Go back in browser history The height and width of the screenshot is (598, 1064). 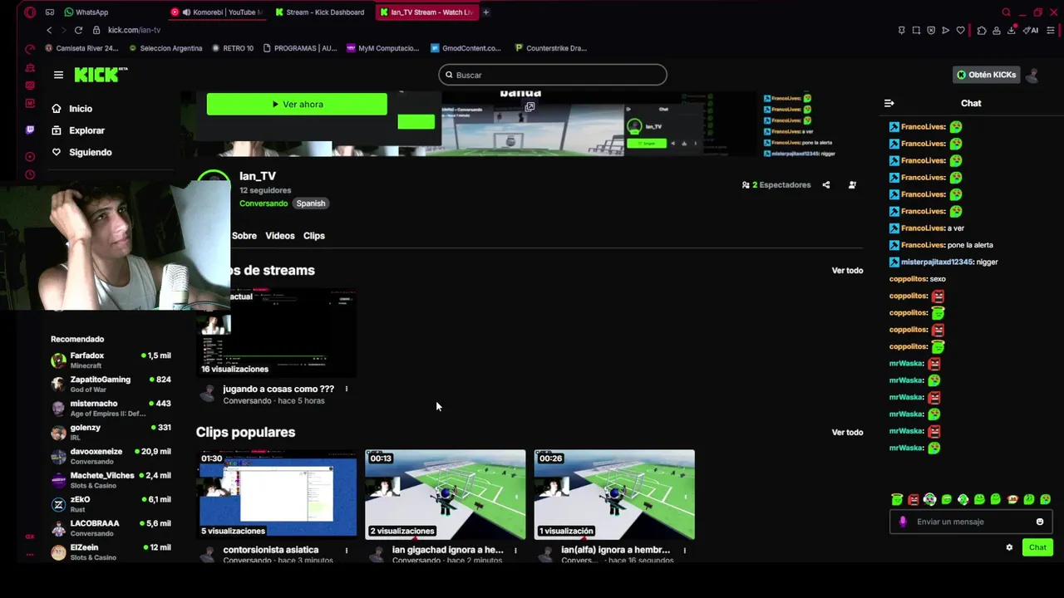(x=49, y=30)
